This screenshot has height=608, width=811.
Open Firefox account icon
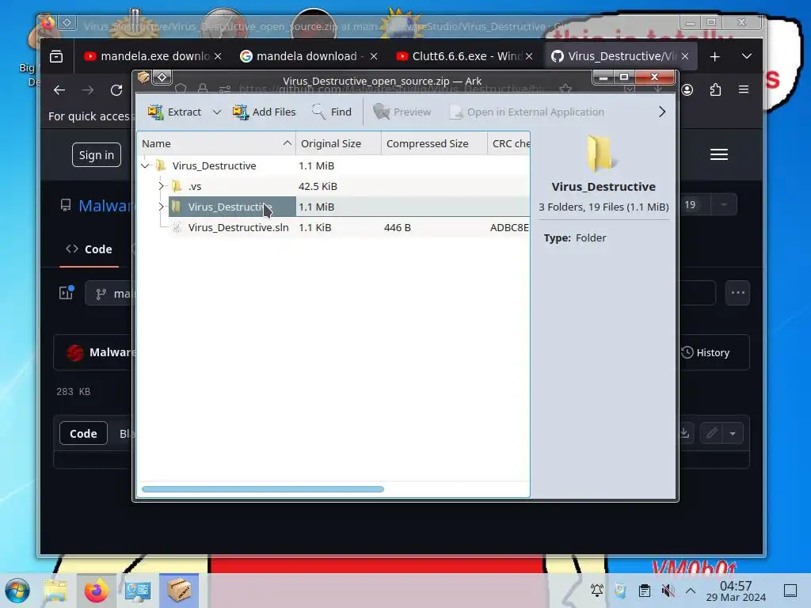pos(687,90)
